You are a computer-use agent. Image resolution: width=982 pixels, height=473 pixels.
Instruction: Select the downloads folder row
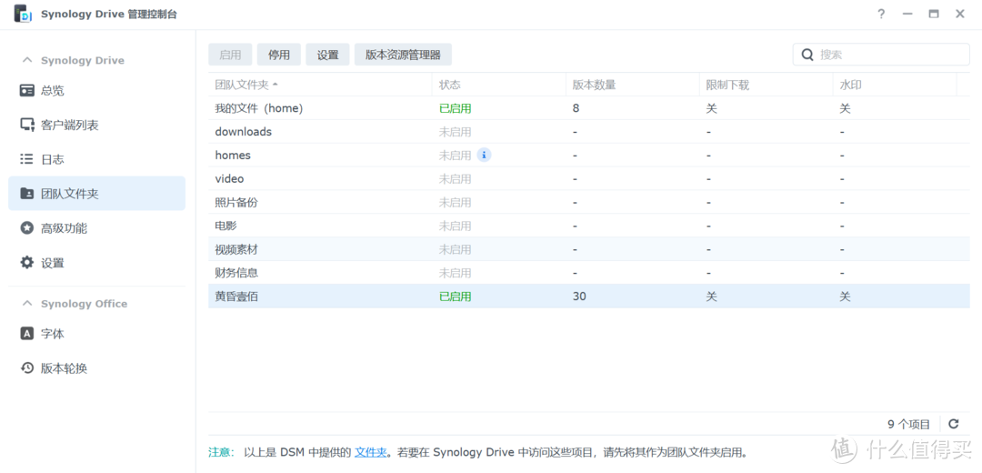[588, 132]
